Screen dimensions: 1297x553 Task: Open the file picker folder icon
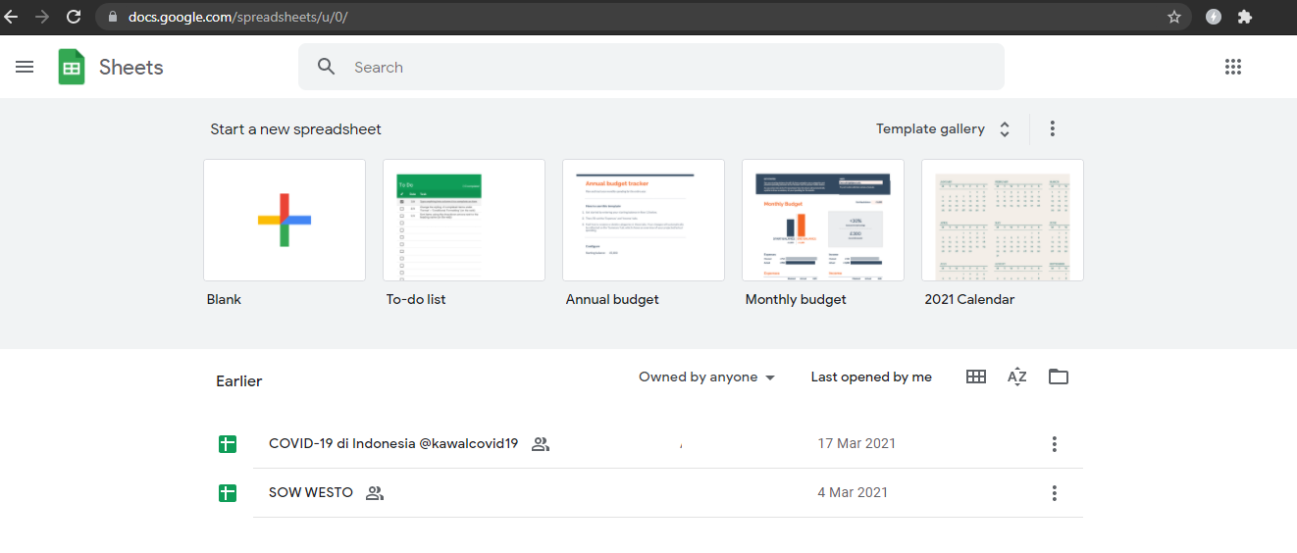[1058, 377]
